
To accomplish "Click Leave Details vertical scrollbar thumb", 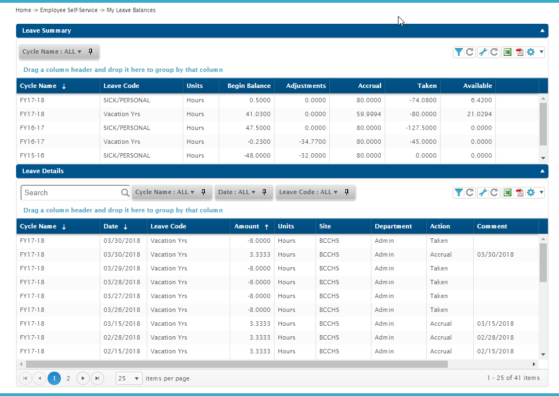I will 543,263.
